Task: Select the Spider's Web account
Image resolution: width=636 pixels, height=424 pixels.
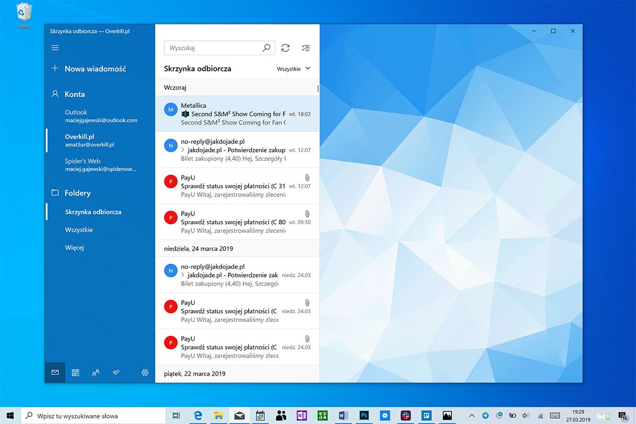Action: coord(99,165)
